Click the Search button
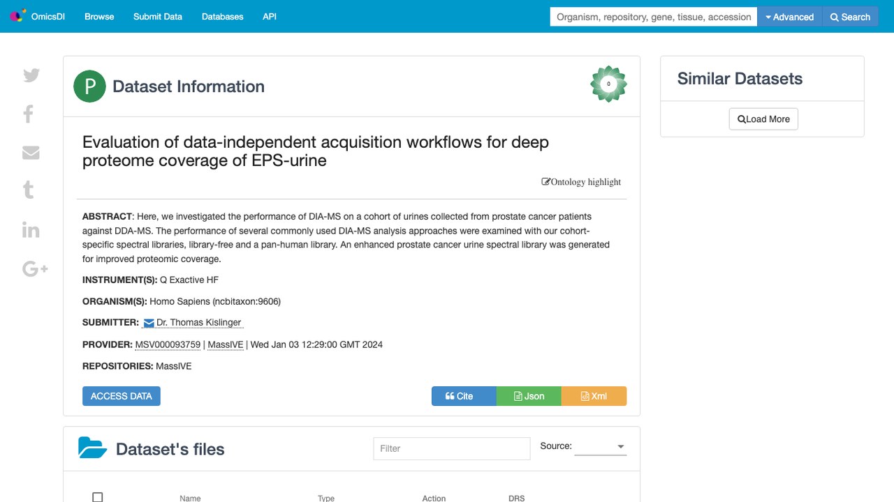 pyautogui.click(x=850, y=17)
